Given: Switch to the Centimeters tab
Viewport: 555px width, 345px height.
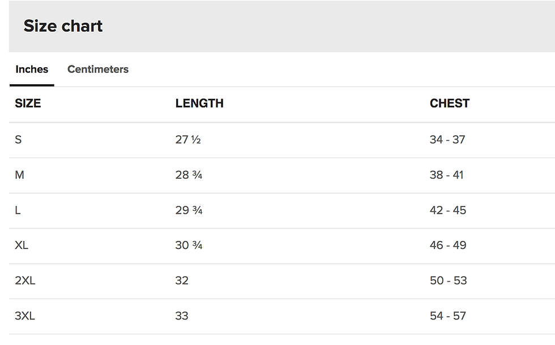Looking at the screenshot, I should pos(98,70).
